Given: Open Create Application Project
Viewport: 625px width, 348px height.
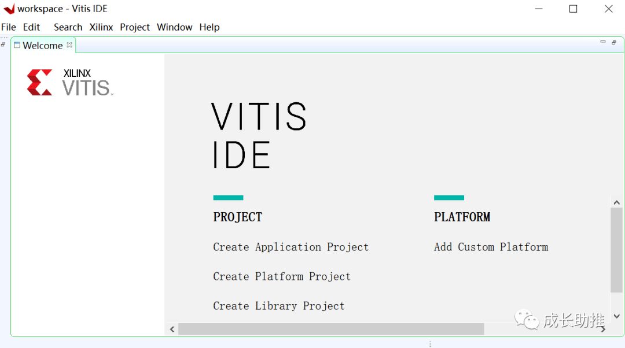Looking at the screenshot, I should tap(291, 247).
